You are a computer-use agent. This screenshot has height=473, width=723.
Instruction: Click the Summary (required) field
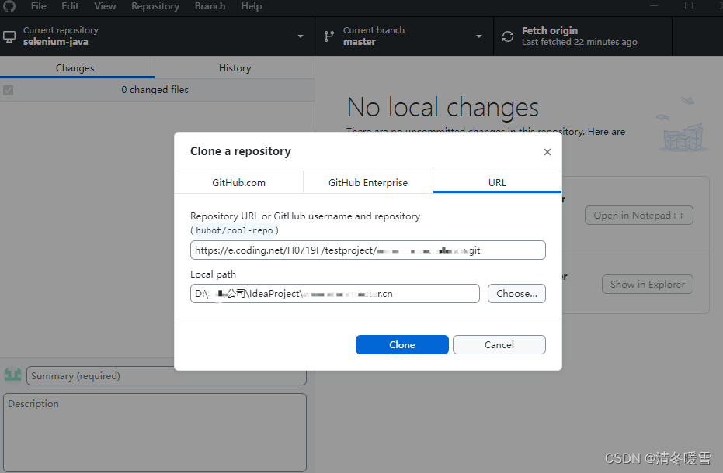pos(166,376)
